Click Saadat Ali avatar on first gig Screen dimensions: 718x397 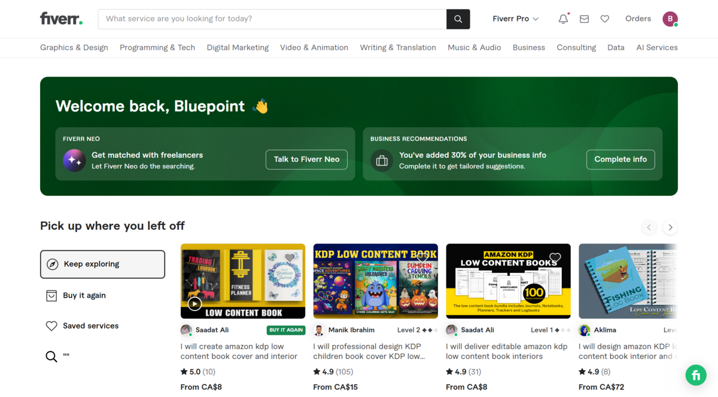186,330
